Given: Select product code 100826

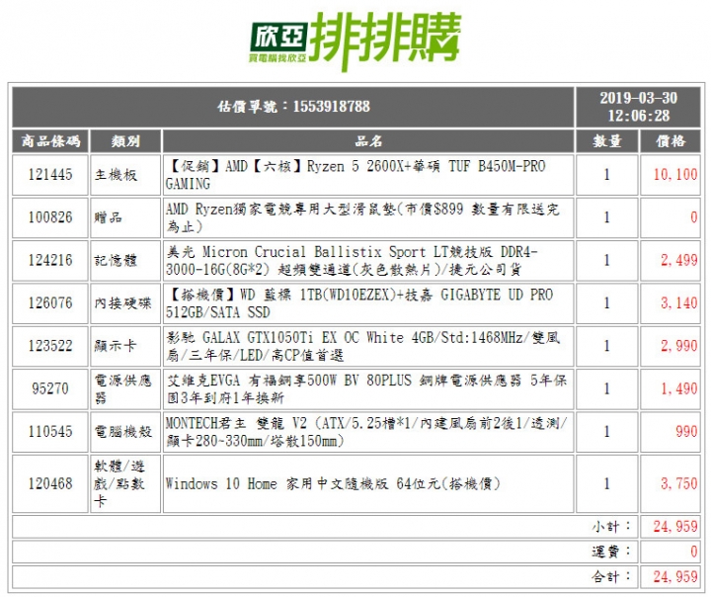Looking at the screenshot, I should [50, 217].
